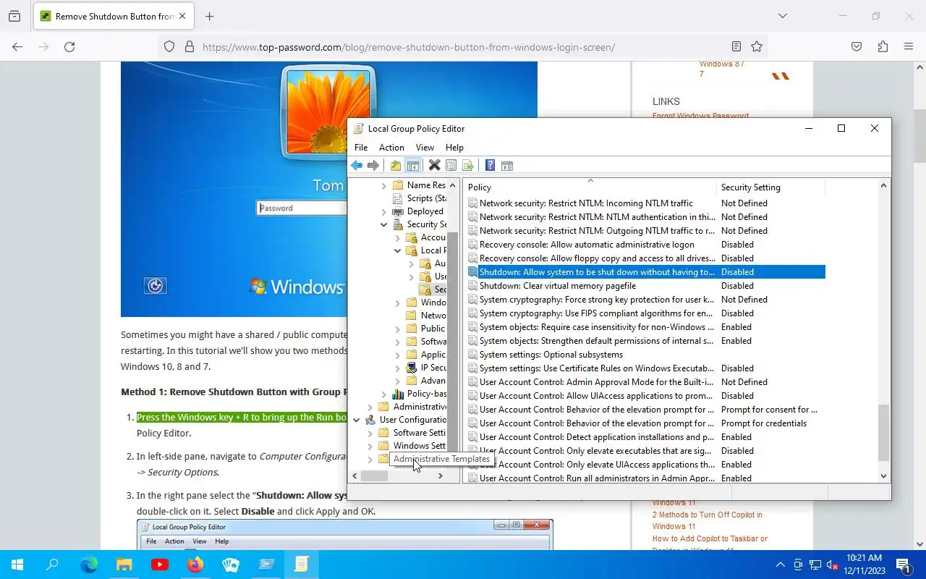Toggle Show/Hide Action Pane toolbar icon

tap(506, 166)
